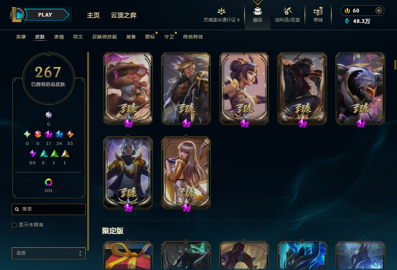The image size is (397, 270).
Task: Click the plus icon beside 60 currency
Action: pyautogui.click(x=379, y=11)
